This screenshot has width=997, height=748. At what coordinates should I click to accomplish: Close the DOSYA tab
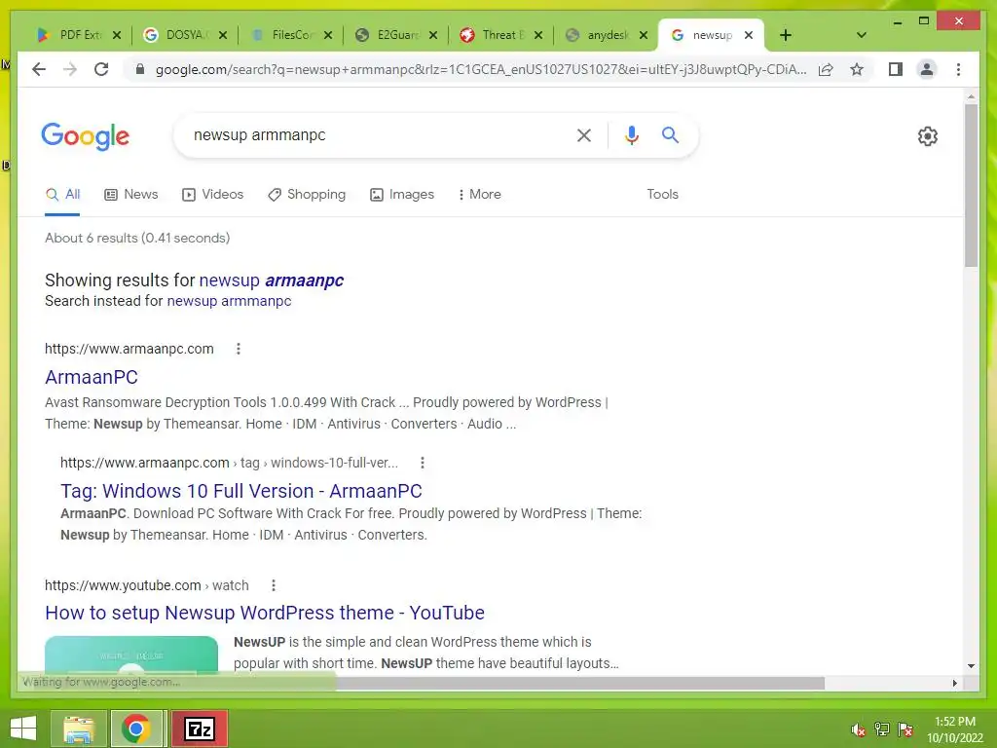223,35
